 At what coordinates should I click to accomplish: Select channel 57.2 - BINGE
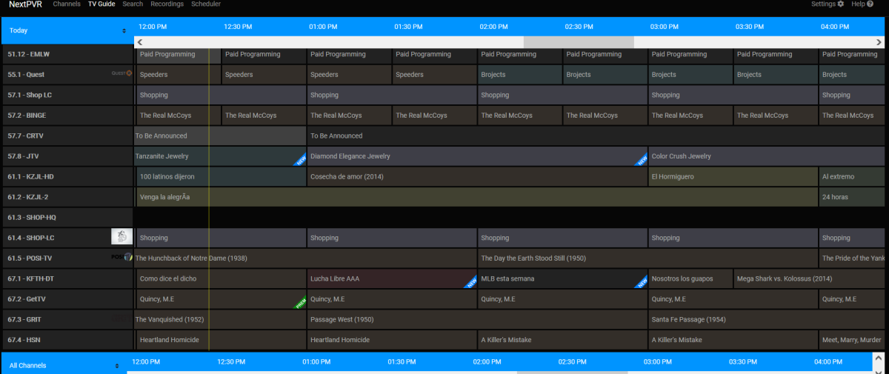point(67,116)
